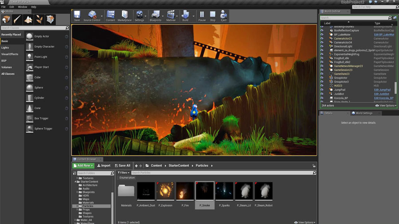
Task: Open the Edit JunkBot link
Action: click(x=381, y=94)
